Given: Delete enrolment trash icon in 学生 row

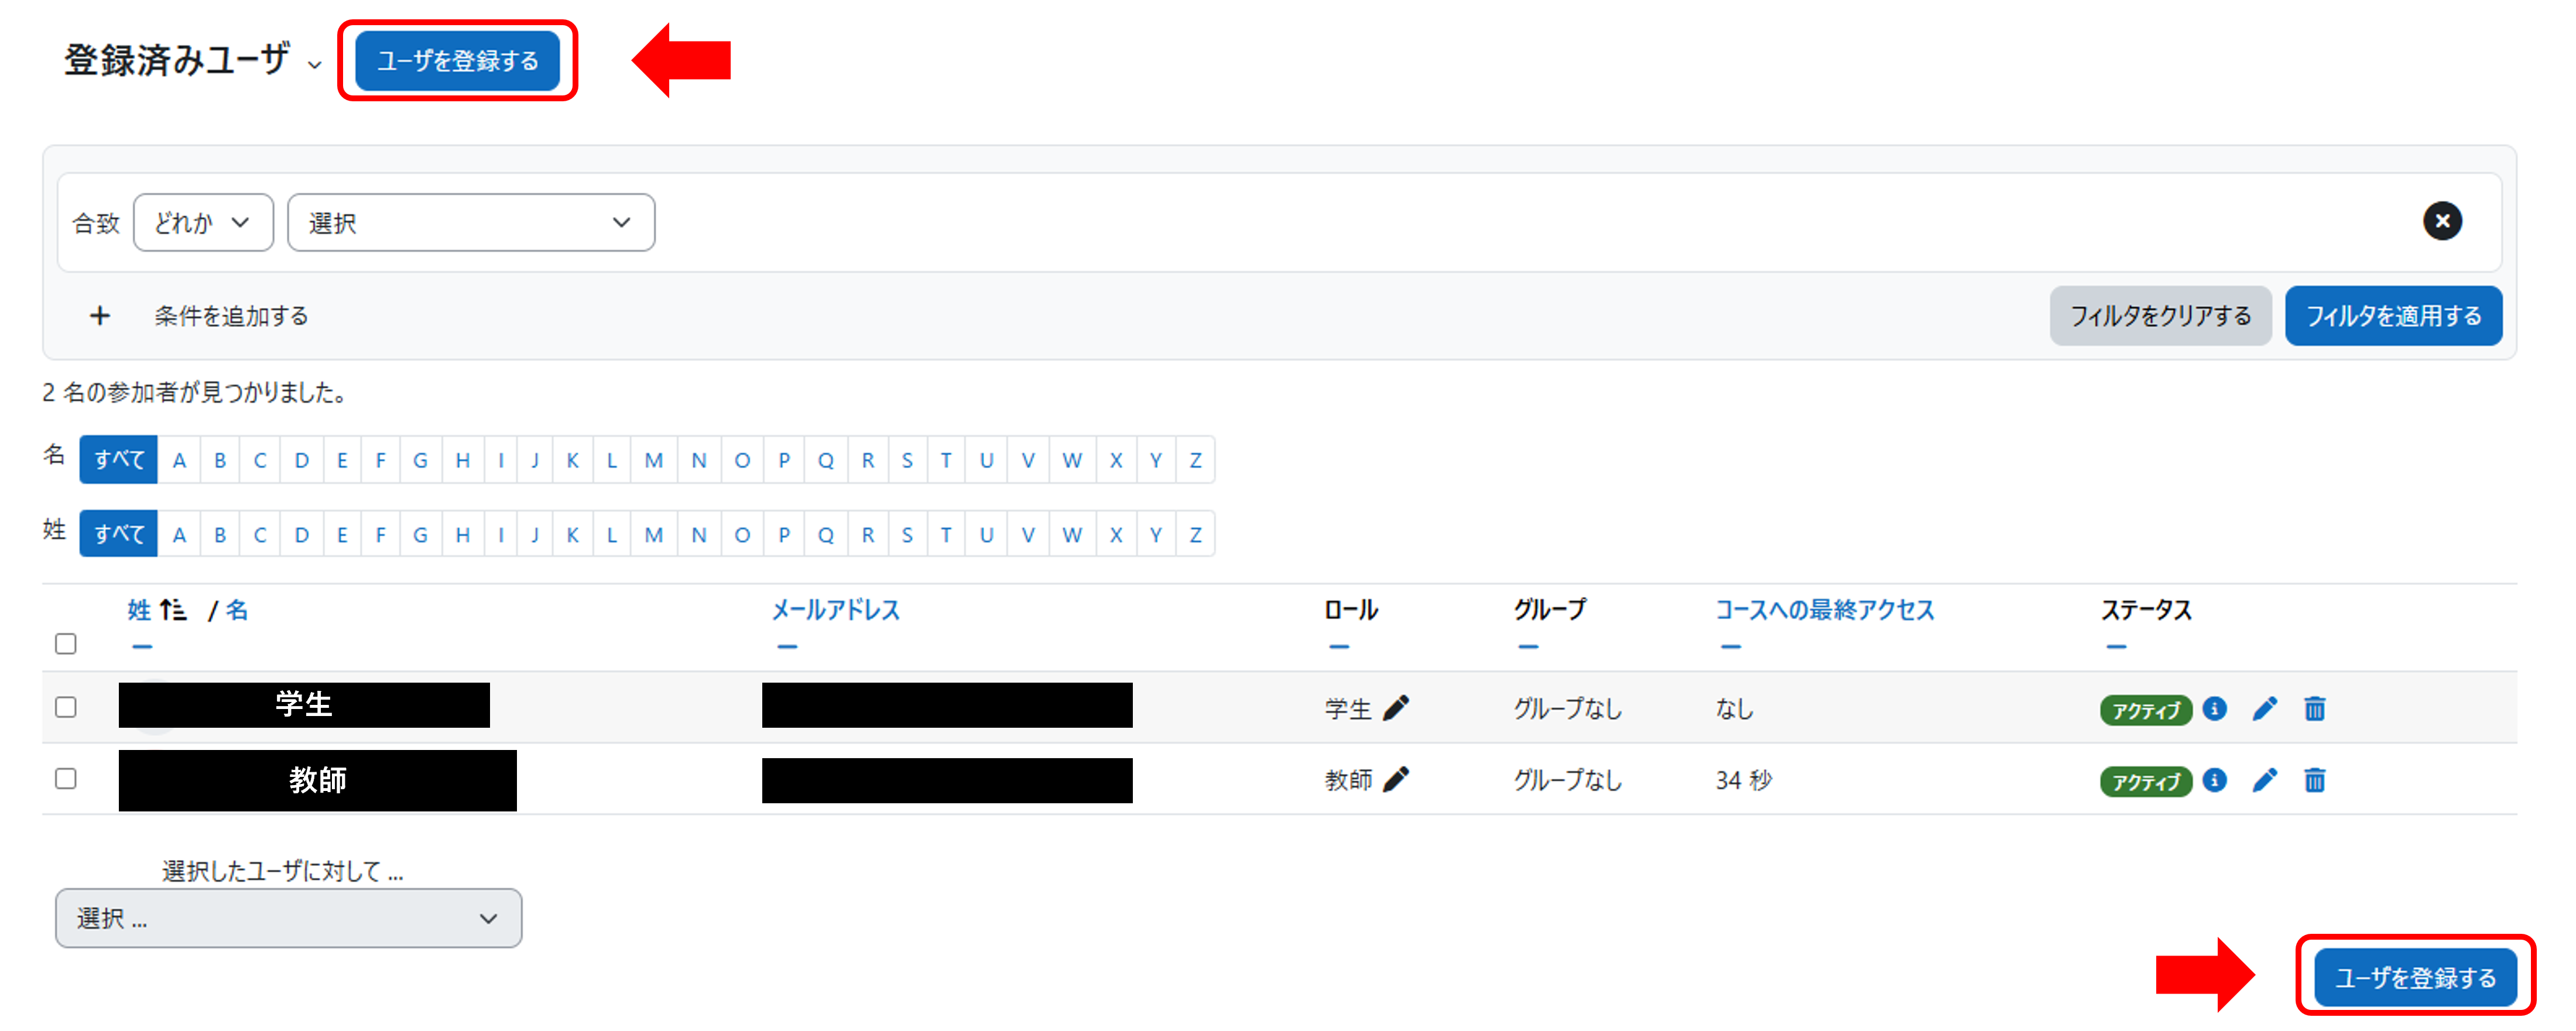Looking at the screenshot, I should pos(2315,709).
